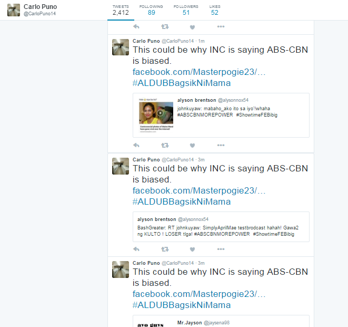This screenshot has width=348, height=327.
Task: Open the Following 89 tab
Action: (151, 10)
